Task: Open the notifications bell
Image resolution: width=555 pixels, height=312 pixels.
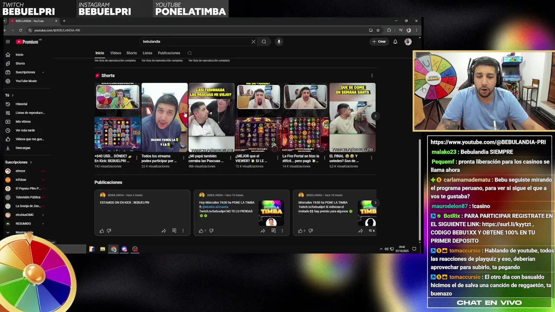Action: (395, 42)
